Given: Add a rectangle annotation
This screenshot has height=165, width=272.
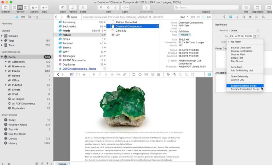Looking at the screenshot, I should coord(134,74).
